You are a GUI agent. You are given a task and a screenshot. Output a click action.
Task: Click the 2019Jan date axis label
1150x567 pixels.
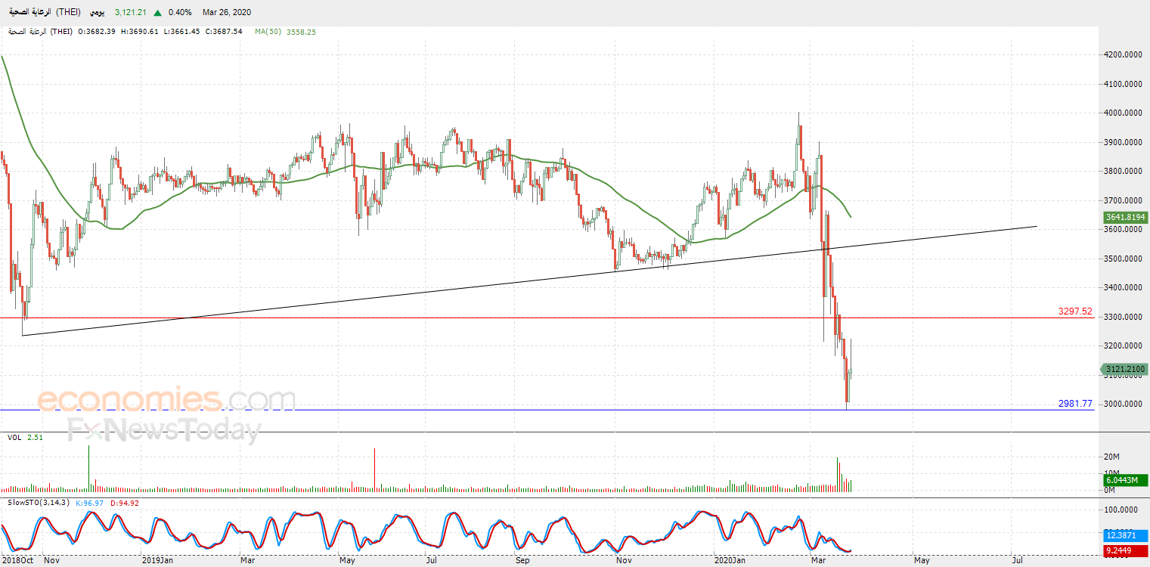click(158, 561)
